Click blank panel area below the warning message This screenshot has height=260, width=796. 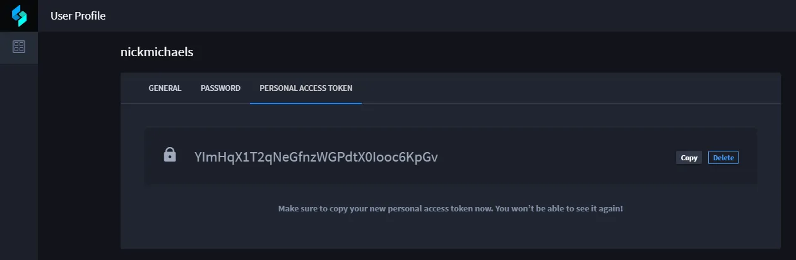coord(451,232)
